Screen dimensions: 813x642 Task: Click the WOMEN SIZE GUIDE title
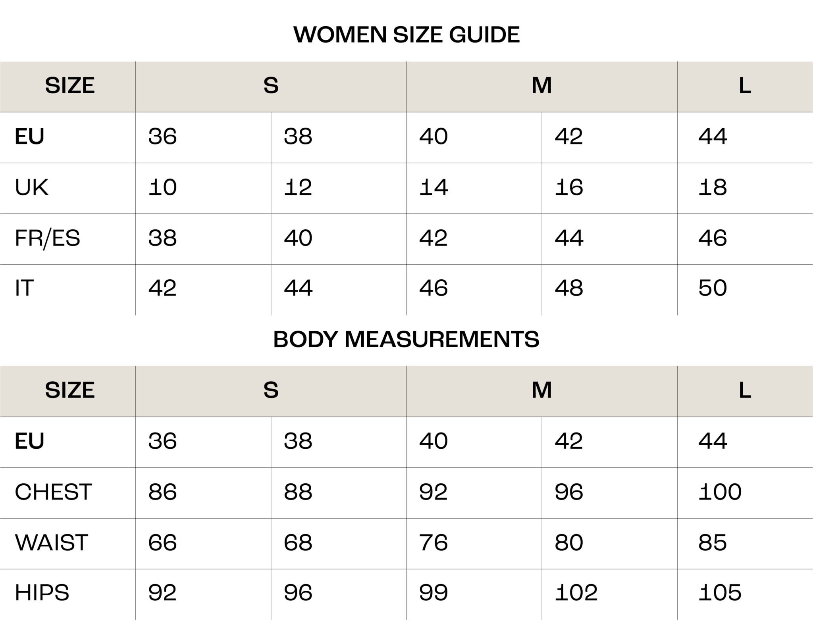406,35
